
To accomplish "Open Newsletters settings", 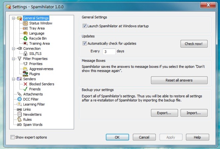I will [32, 114].
